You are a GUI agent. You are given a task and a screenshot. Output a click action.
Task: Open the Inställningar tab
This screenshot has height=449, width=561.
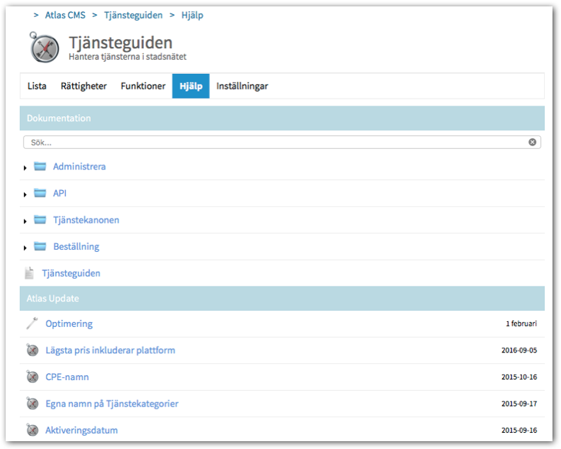(242, 86)
